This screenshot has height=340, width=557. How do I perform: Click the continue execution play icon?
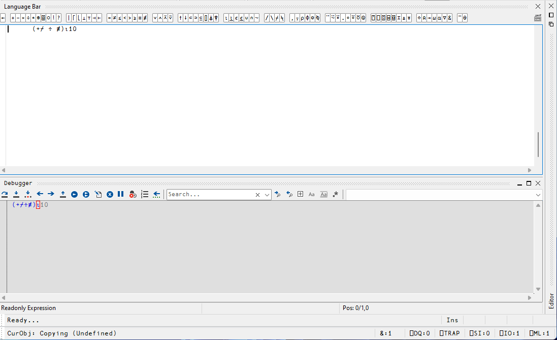74,194
